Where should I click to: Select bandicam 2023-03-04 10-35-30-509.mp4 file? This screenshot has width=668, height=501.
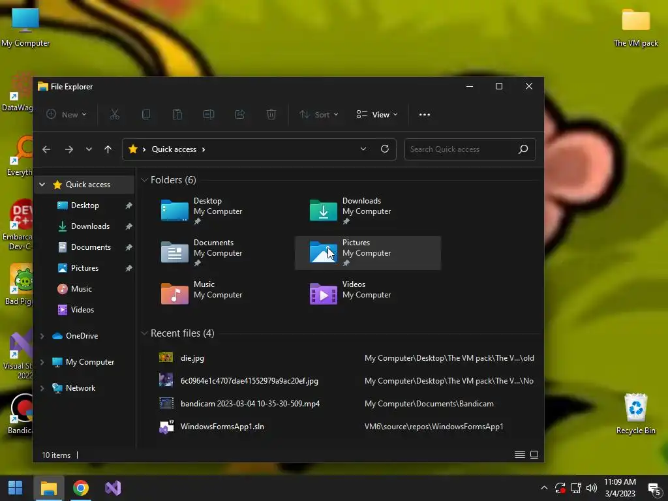[x=250, y=403]
